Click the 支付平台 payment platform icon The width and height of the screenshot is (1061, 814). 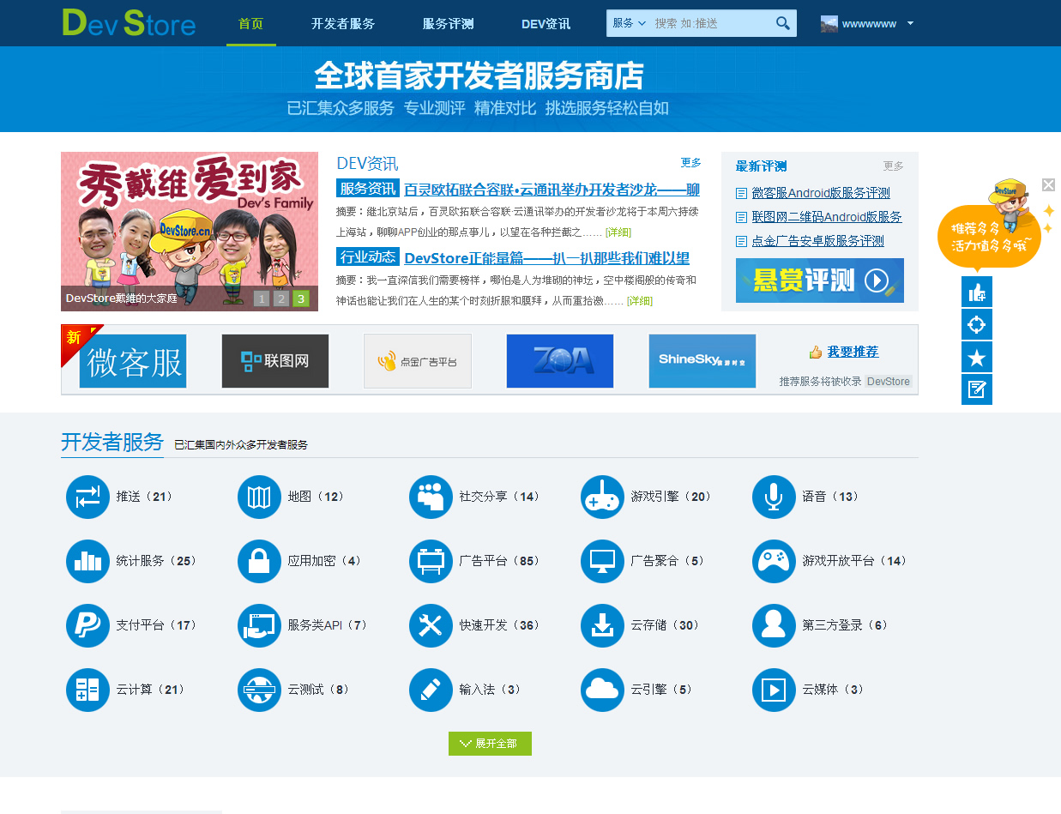(x=87, y=625)
